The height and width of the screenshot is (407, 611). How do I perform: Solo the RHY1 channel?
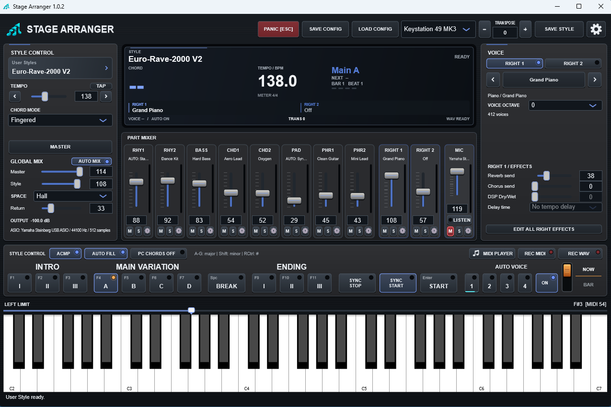coord(138,231)
